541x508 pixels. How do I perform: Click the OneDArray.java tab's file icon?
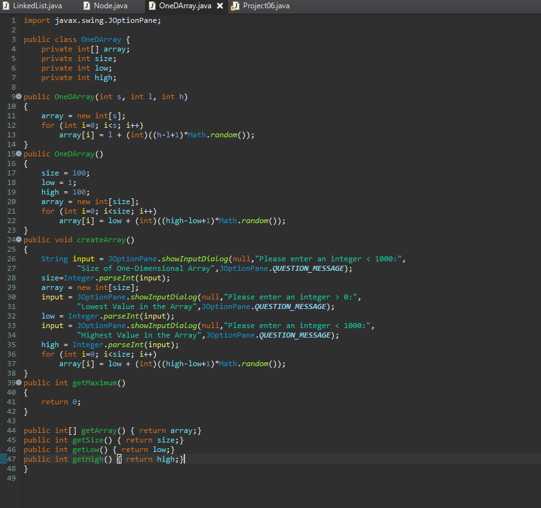click(x=152, y=6)
